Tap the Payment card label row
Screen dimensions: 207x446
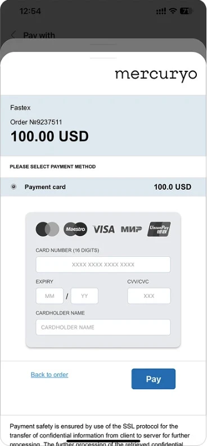point(103,187)
